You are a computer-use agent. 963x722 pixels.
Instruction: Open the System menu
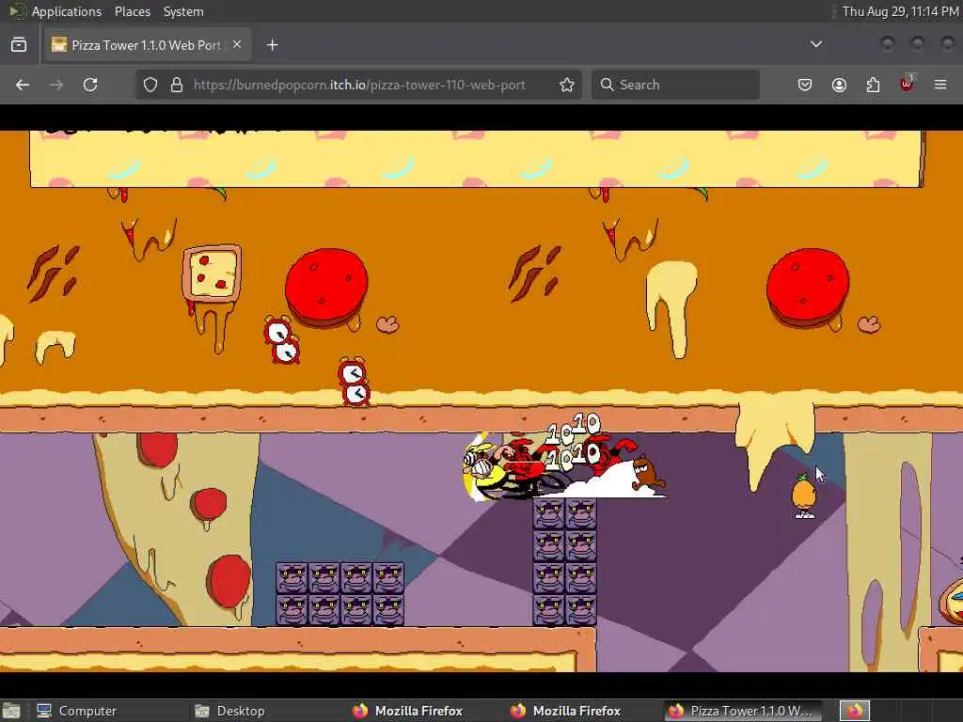tap(183, 11)
